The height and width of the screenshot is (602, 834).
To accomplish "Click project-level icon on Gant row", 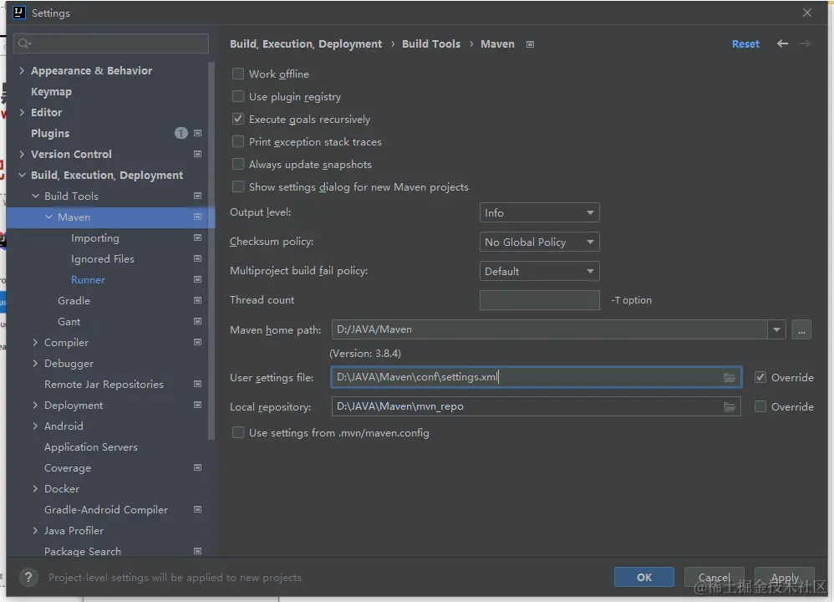I will [197, 321].
